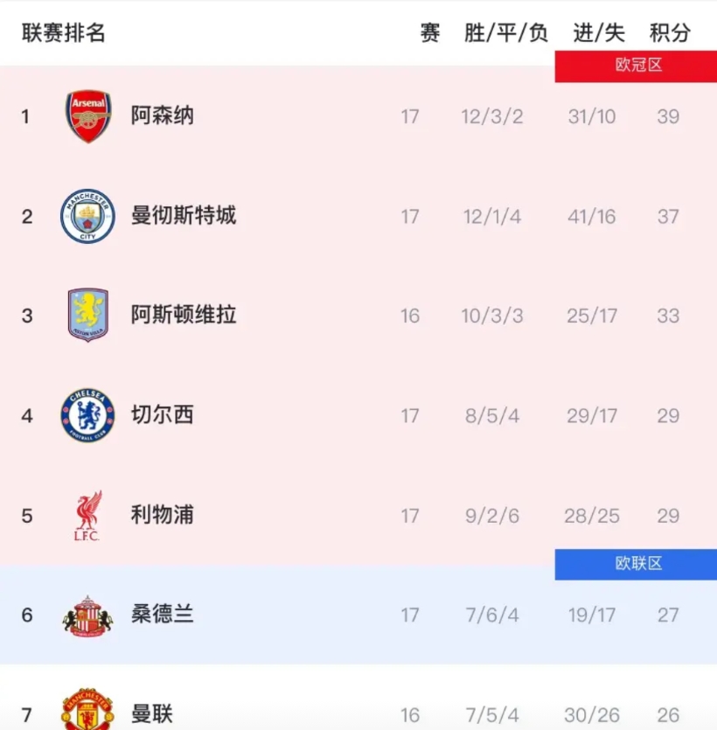Select team name 桑德兰
The width and height of the screenshot is (717, 730).
point(163,615)
